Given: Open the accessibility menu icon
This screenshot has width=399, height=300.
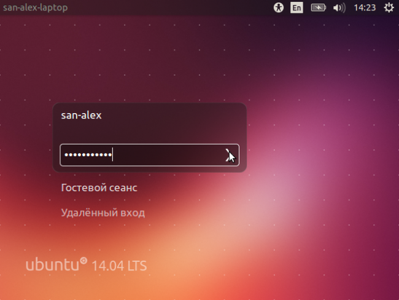Looking at the screenshot, I should [x=279, y=7].
